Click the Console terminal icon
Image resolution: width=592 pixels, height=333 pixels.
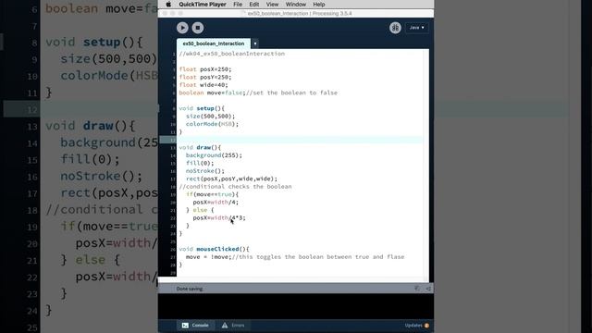coord(185,325)
